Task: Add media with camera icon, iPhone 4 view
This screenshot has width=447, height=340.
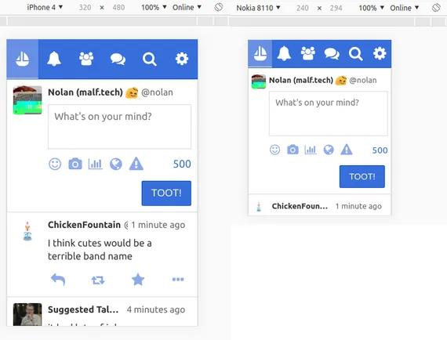Action: (75, 164)
